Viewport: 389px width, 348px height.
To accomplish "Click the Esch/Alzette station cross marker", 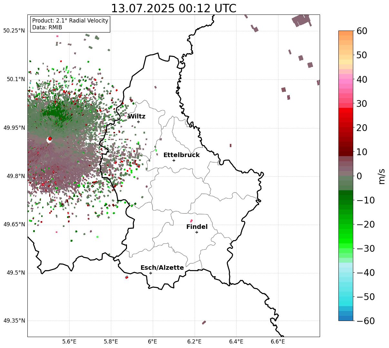I will [x=151, y=273].
